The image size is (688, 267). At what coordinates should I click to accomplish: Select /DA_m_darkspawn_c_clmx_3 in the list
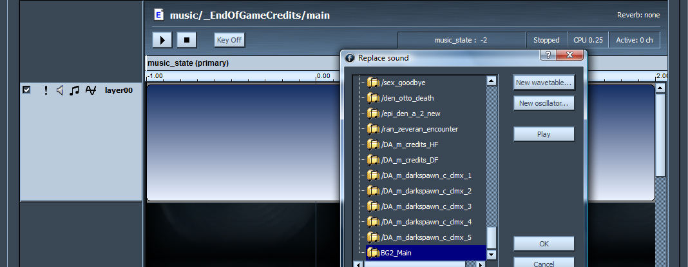pyautogui.click(x=426, y=206)
